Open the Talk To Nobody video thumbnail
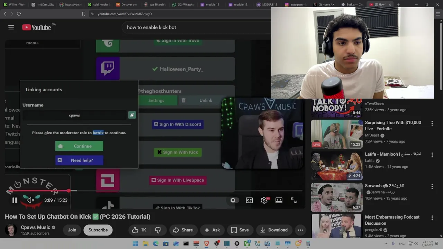443x249 pixels. (336, 108)
